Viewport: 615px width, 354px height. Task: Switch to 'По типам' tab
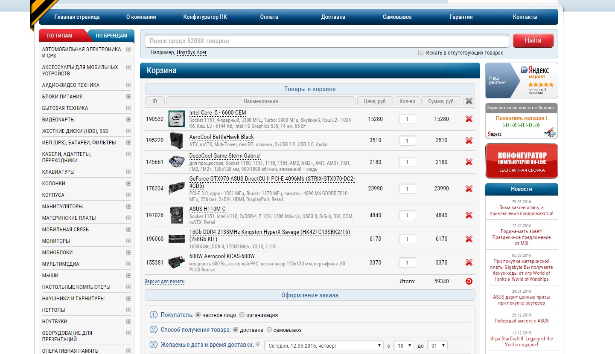[60, 36]
